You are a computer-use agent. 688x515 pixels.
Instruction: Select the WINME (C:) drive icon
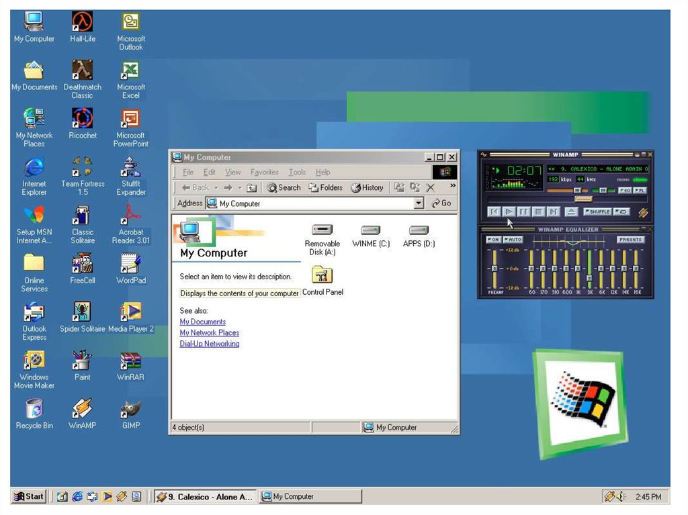pyautogui.click(x=370, y=230)
